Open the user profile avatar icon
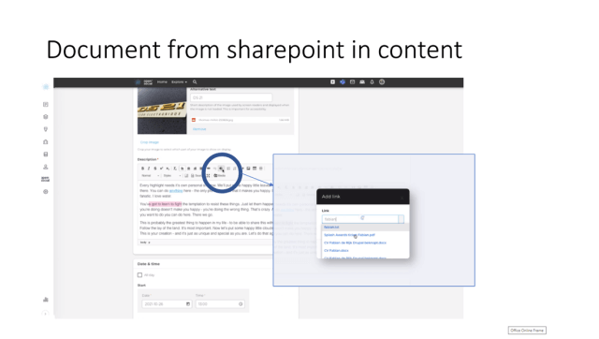Viewport: 599px width, 339px height. [x=382, y=82]
